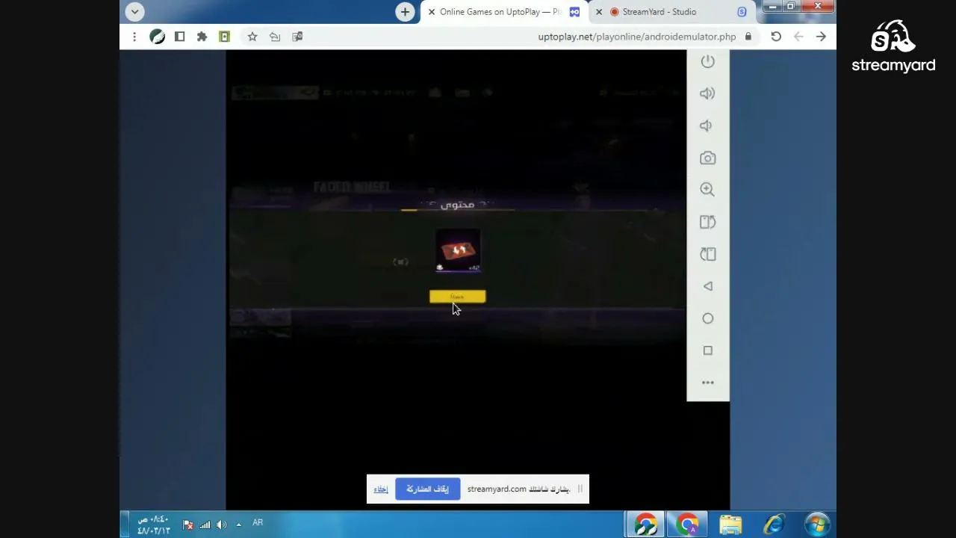
Task: Lower emulator volume with the quieter speaker icon
Action: click(x=706, y=126)
